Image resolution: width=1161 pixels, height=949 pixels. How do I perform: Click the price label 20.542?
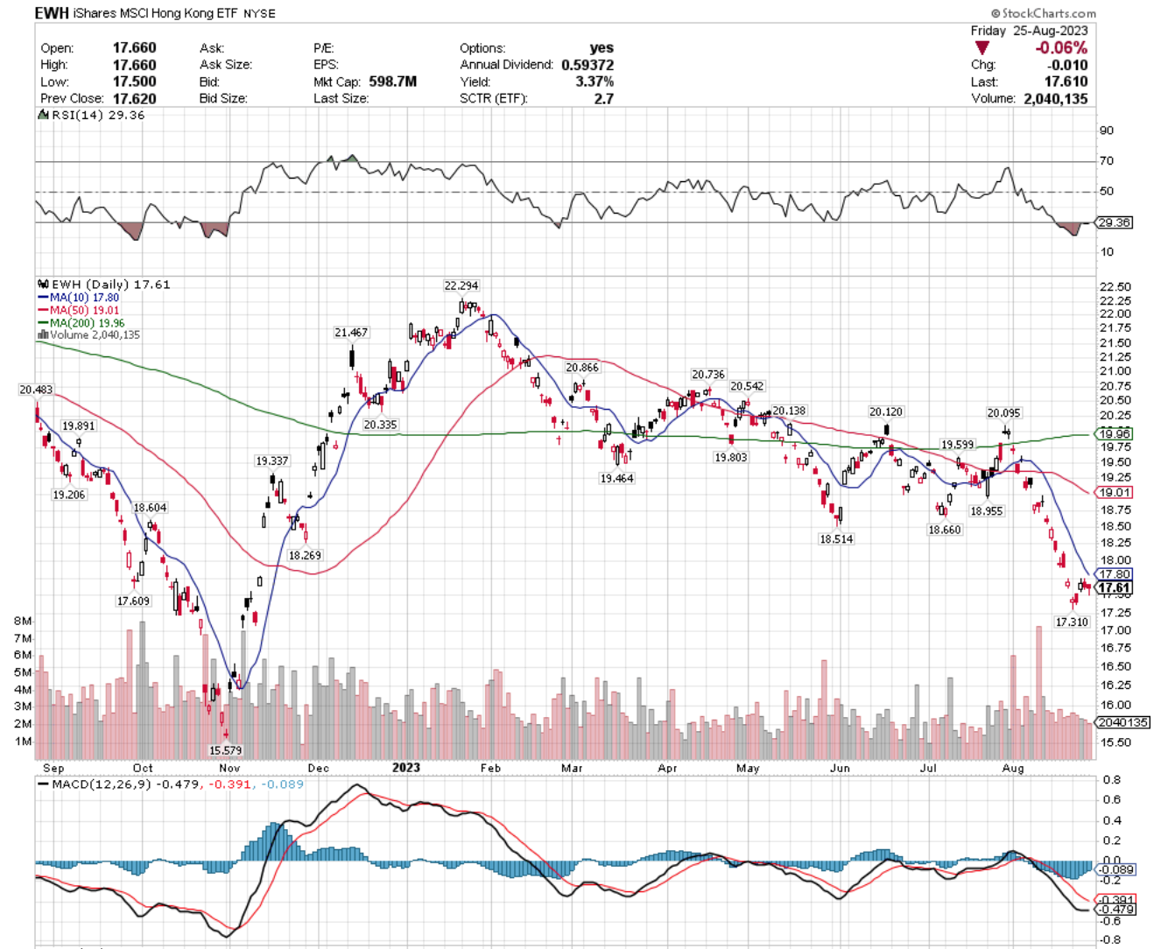(747, 386)
